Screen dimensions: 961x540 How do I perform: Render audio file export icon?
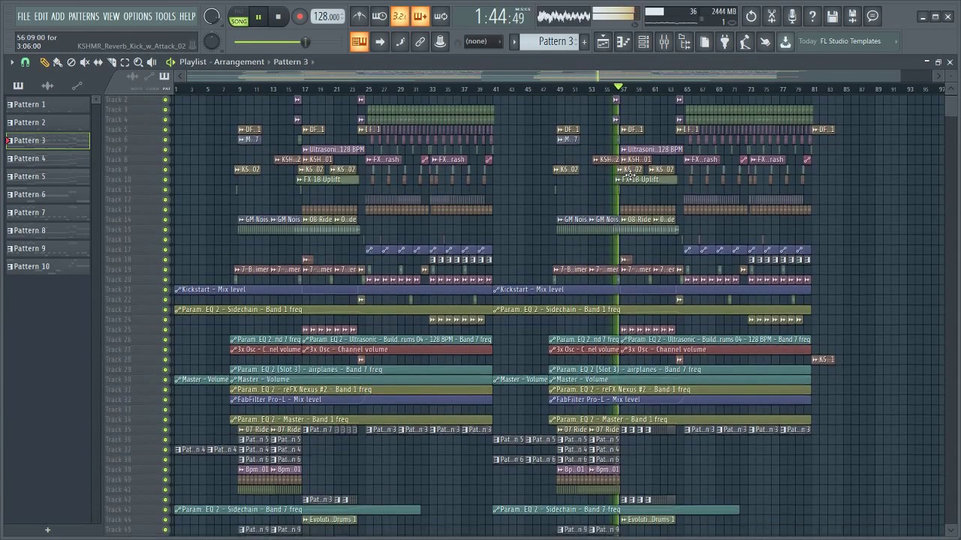852,16
